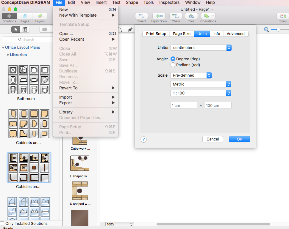The image size is (289, 229).
Task: Open the Units centimeters dropdown
Action: (x=201, y=48)
